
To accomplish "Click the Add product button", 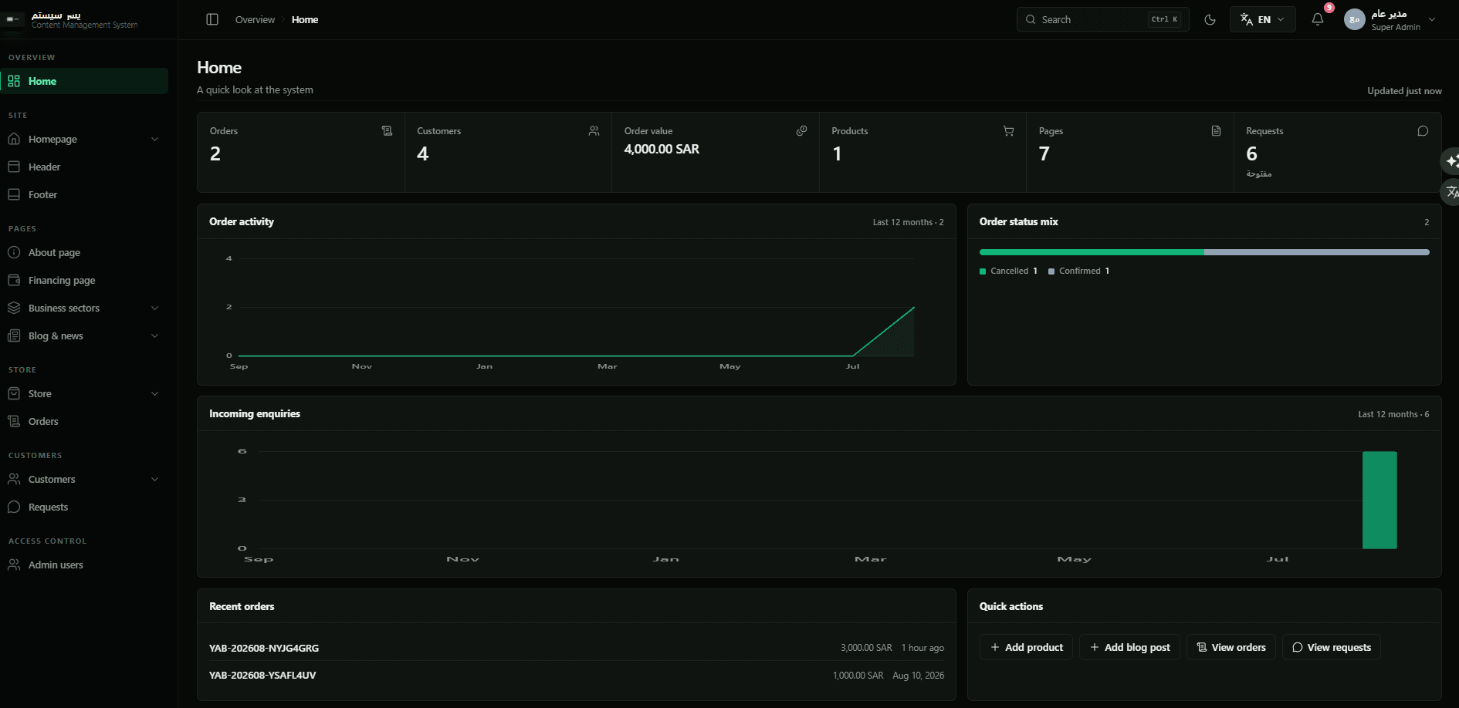I will point(1026,647).
